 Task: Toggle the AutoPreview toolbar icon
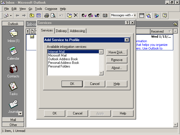148,15
